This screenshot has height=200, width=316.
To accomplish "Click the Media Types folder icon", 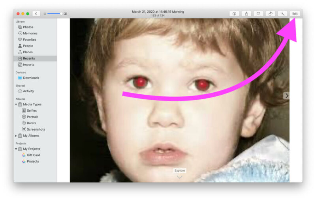I will tap(20, 105).
